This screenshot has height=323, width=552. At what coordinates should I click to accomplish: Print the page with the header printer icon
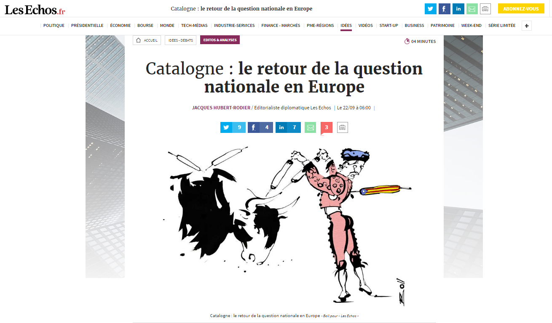click(485, 9)
